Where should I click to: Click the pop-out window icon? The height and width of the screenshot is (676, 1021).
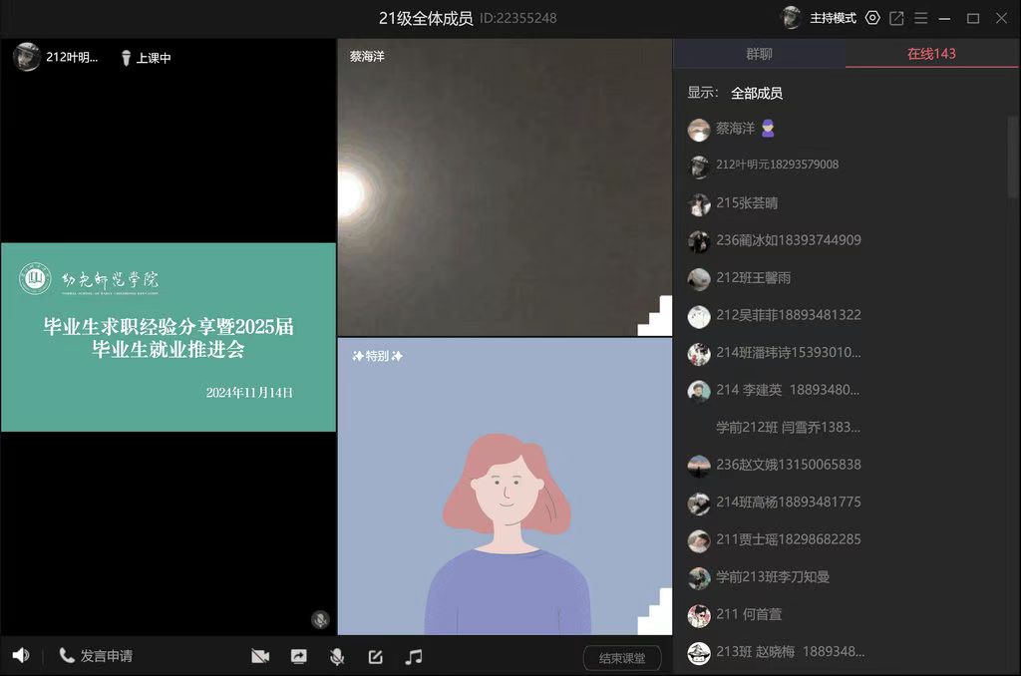click(896, 18)
